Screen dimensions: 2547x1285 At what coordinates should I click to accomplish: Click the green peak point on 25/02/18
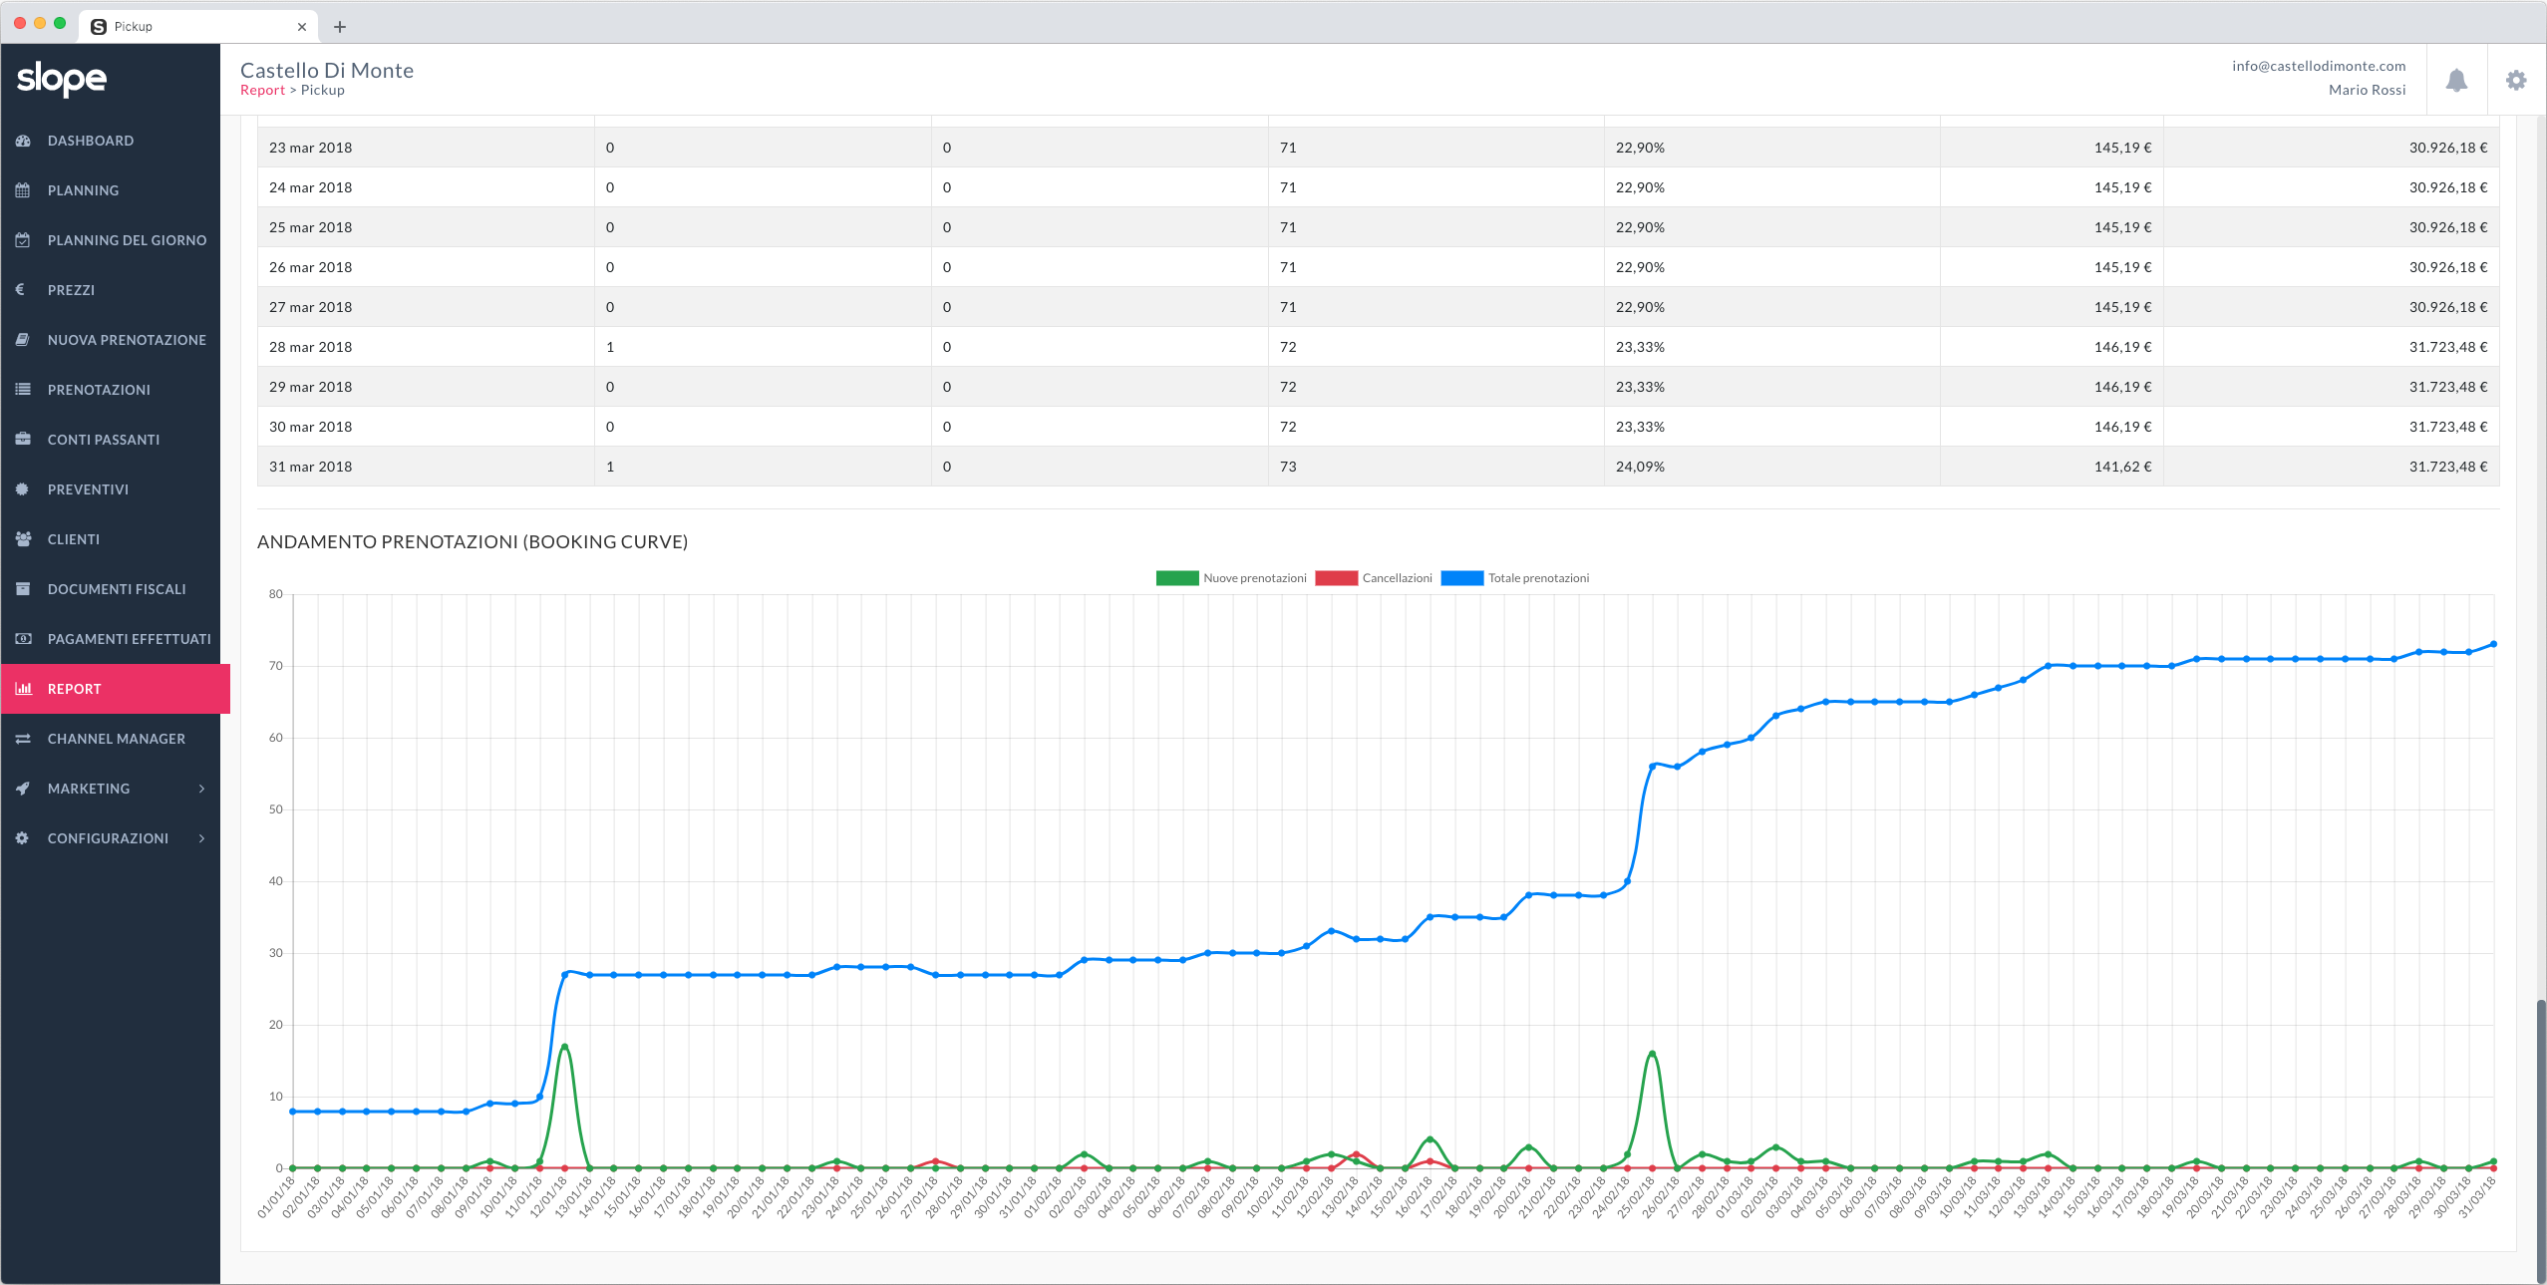click(x=1652, y=1054)
